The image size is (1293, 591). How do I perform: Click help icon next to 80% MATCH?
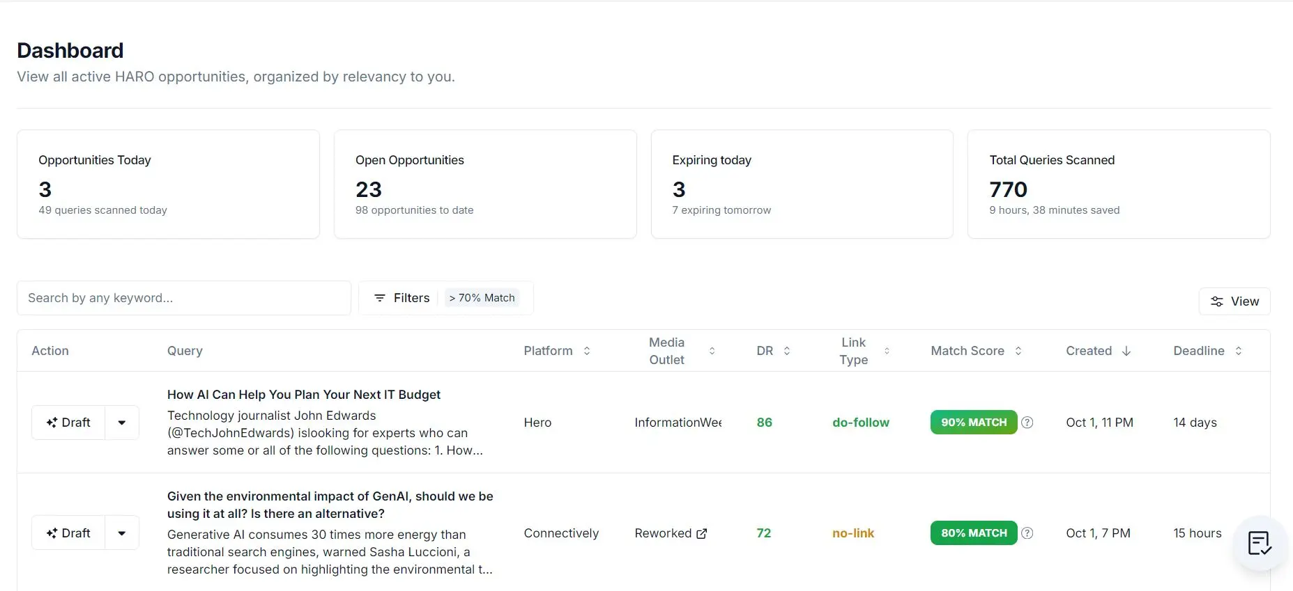(x=1027, y=533)
